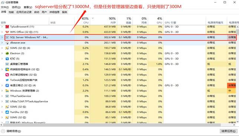
Task: Click the TPlusTaskService process icon
Action: point(7,96)
